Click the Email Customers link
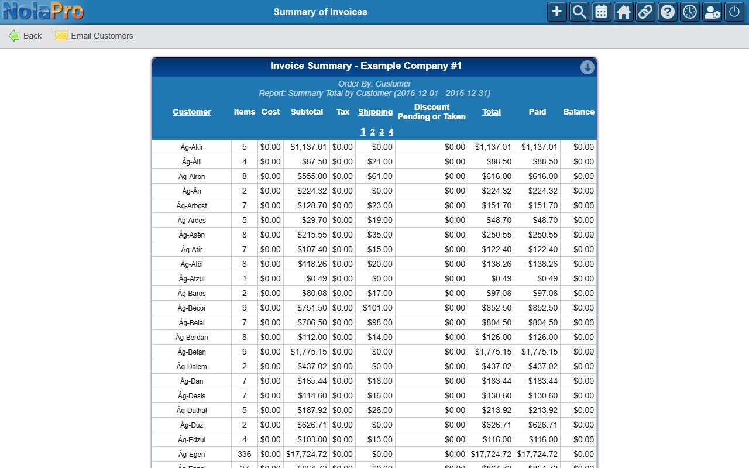Screen dimensions: 749x468 (102, 36)
